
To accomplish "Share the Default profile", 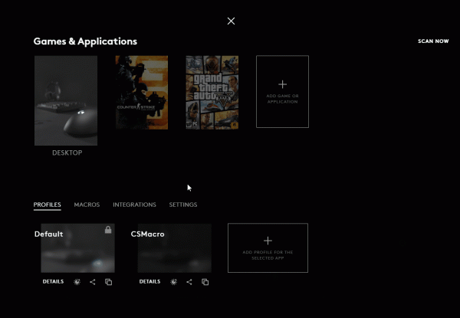I will (x=93, y=282).
